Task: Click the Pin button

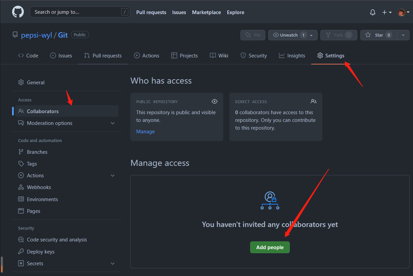Action: pyautogui.click(x=253, y=35)
